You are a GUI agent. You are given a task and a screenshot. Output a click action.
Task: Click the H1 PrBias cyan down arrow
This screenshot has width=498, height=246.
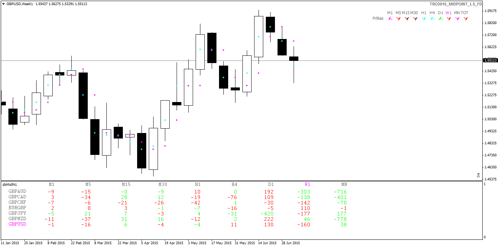pyautogui.click(x=424, y=18)
